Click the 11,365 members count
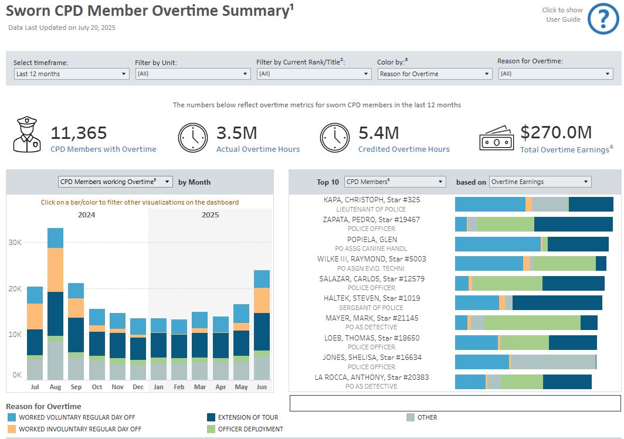This screenshot has height=439, width=624. pos(79,133)
